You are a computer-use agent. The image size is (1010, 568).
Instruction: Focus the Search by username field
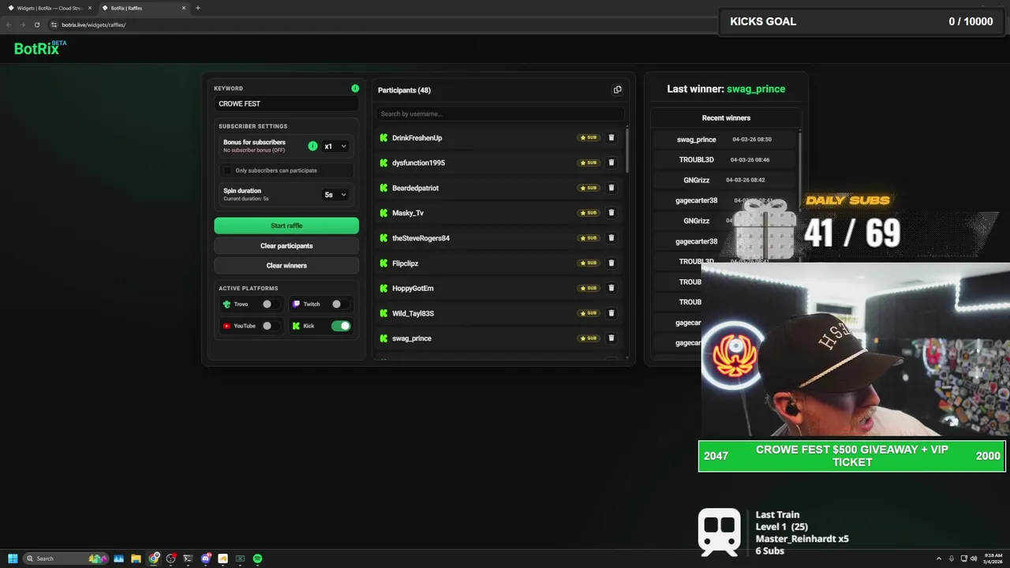pos(499,114)
